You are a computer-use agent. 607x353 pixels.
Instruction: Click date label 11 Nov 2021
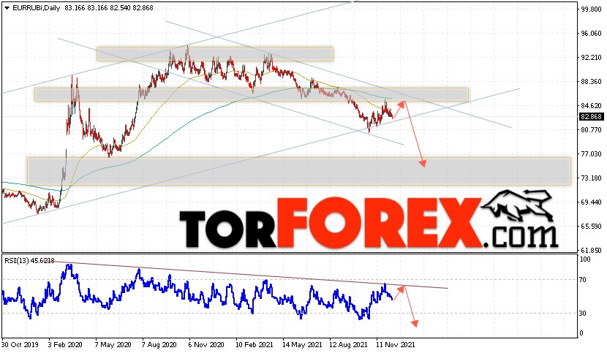point(395,344)
